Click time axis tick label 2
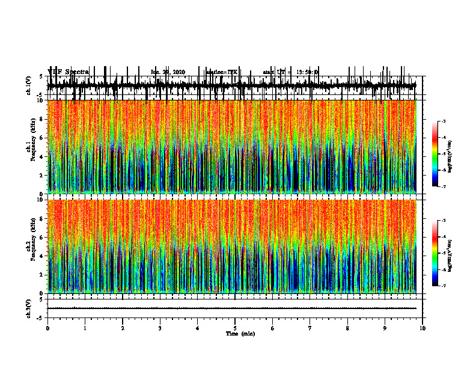 123,328
